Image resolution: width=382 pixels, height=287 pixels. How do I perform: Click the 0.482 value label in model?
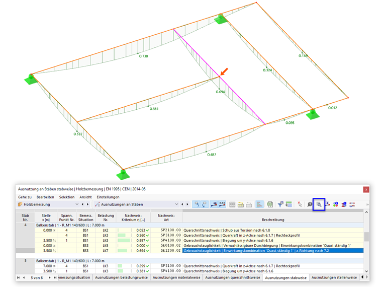click(x=212, y=155)
